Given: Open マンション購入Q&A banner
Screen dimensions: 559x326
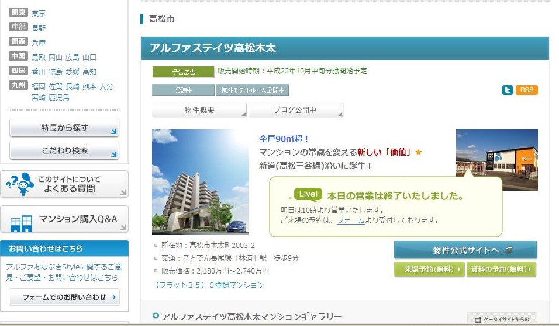Looking at the screenshot, I should click(x=64, y=219).
